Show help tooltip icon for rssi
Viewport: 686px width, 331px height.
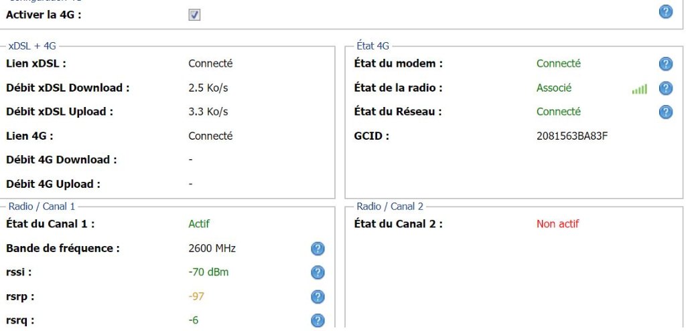[x=318, y=273]
